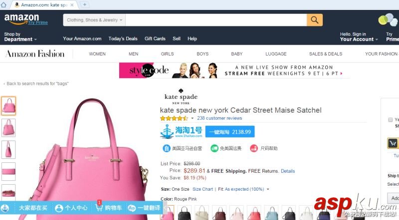This screenshot has width=399, height=220.
Task: Select the black color swatch
Action: click(x=185, y=213)
